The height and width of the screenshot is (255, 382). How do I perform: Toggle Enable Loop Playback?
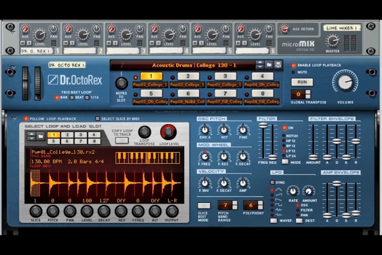293,65
